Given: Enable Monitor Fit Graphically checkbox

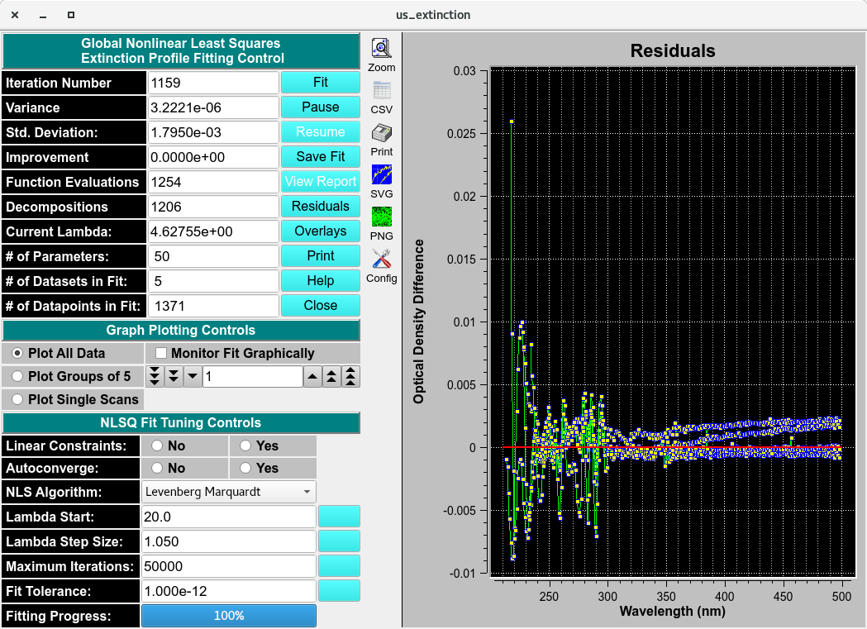Looking at the screenshot, I should [163, 354].
